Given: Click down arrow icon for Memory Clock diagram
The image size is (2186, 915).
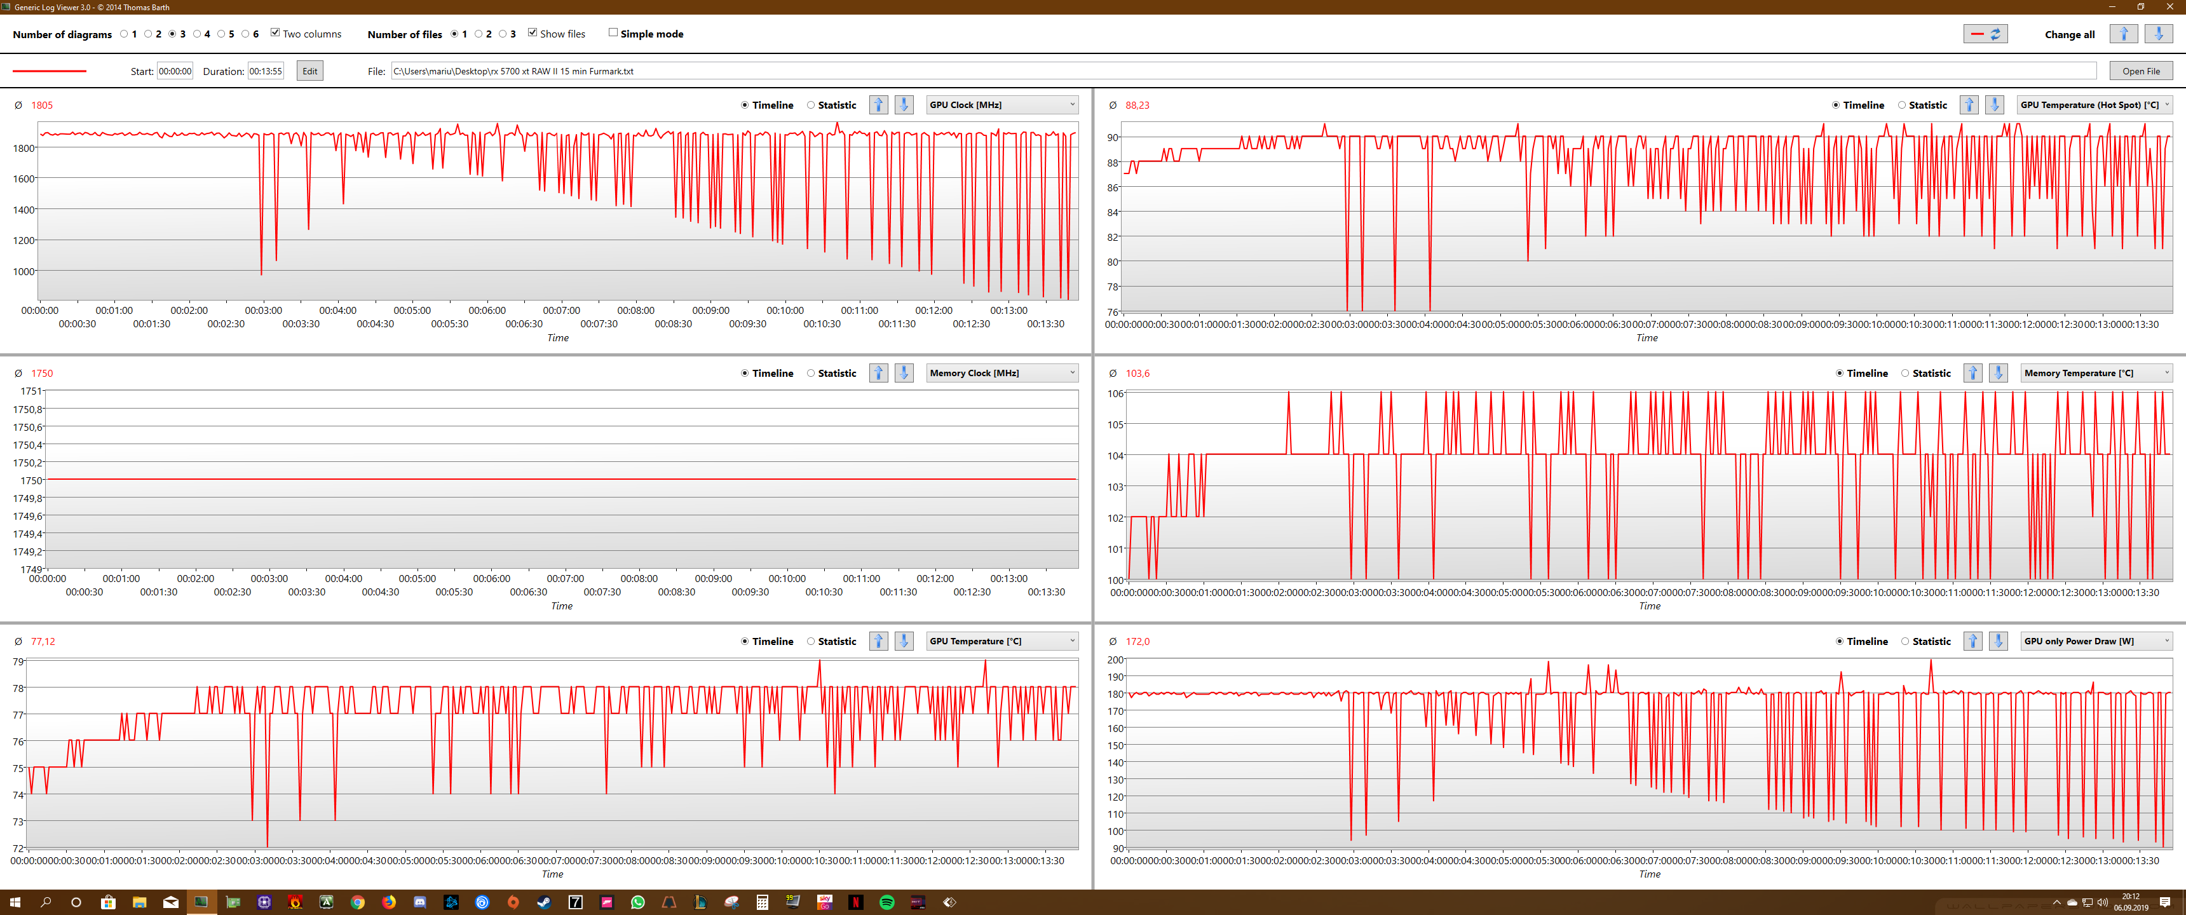Looking at the screenshot, I should coord(904,374).
